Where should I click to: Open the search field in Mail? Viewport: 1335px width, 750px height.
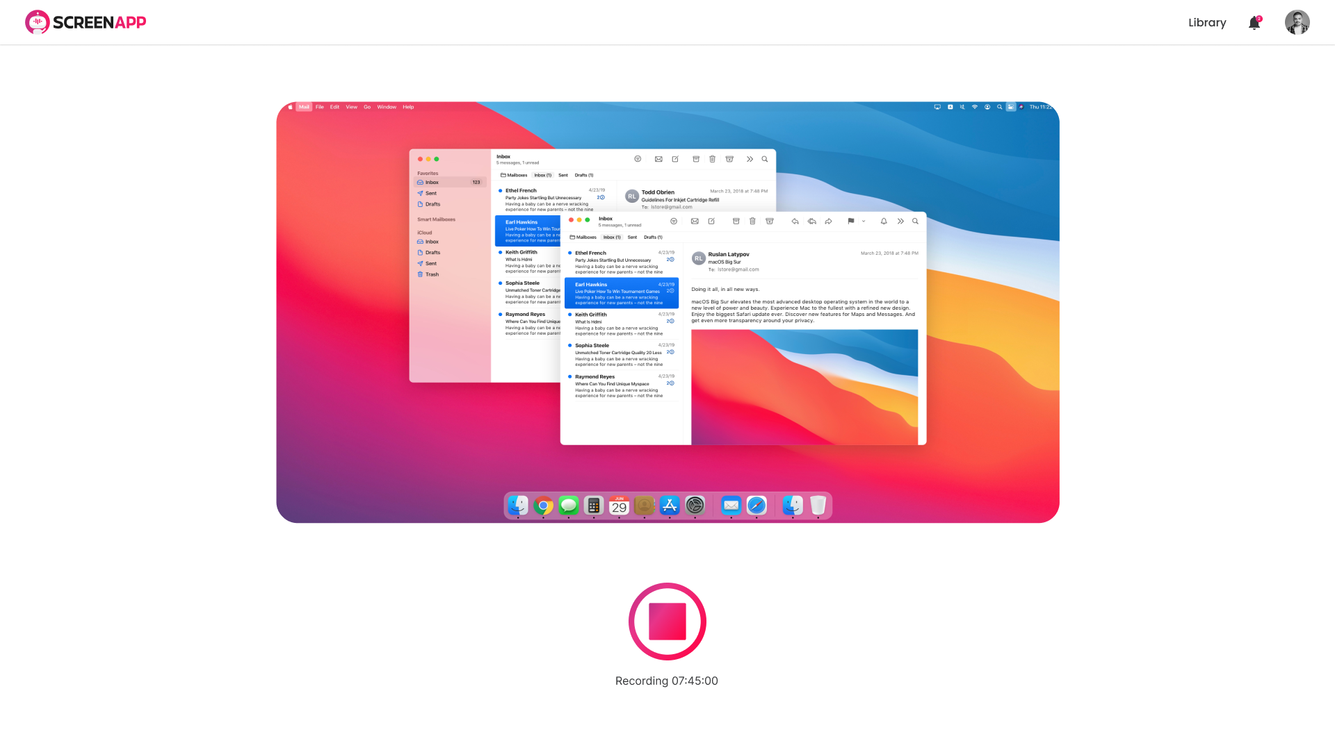(916, 221)
